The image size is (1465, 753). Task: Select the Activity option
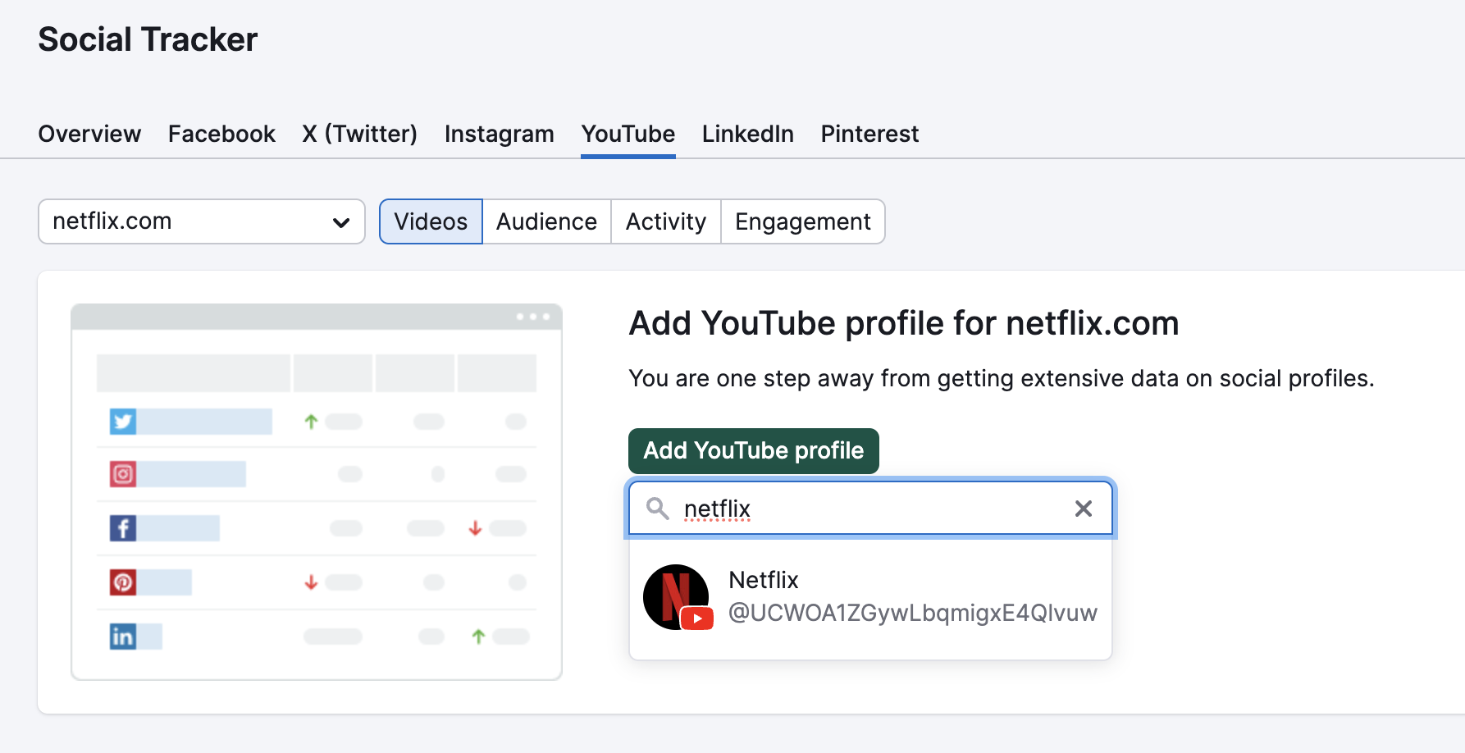(664, 221)
